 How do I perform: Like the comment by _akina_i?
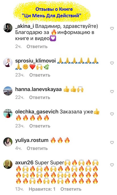coord(112,28)
